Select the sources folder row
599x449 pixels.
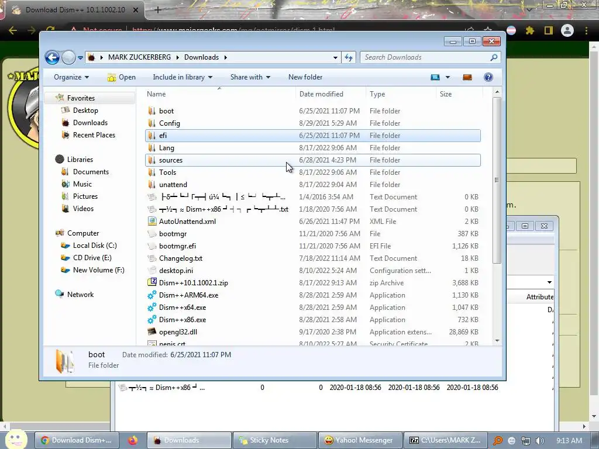(x=312, y=160)
